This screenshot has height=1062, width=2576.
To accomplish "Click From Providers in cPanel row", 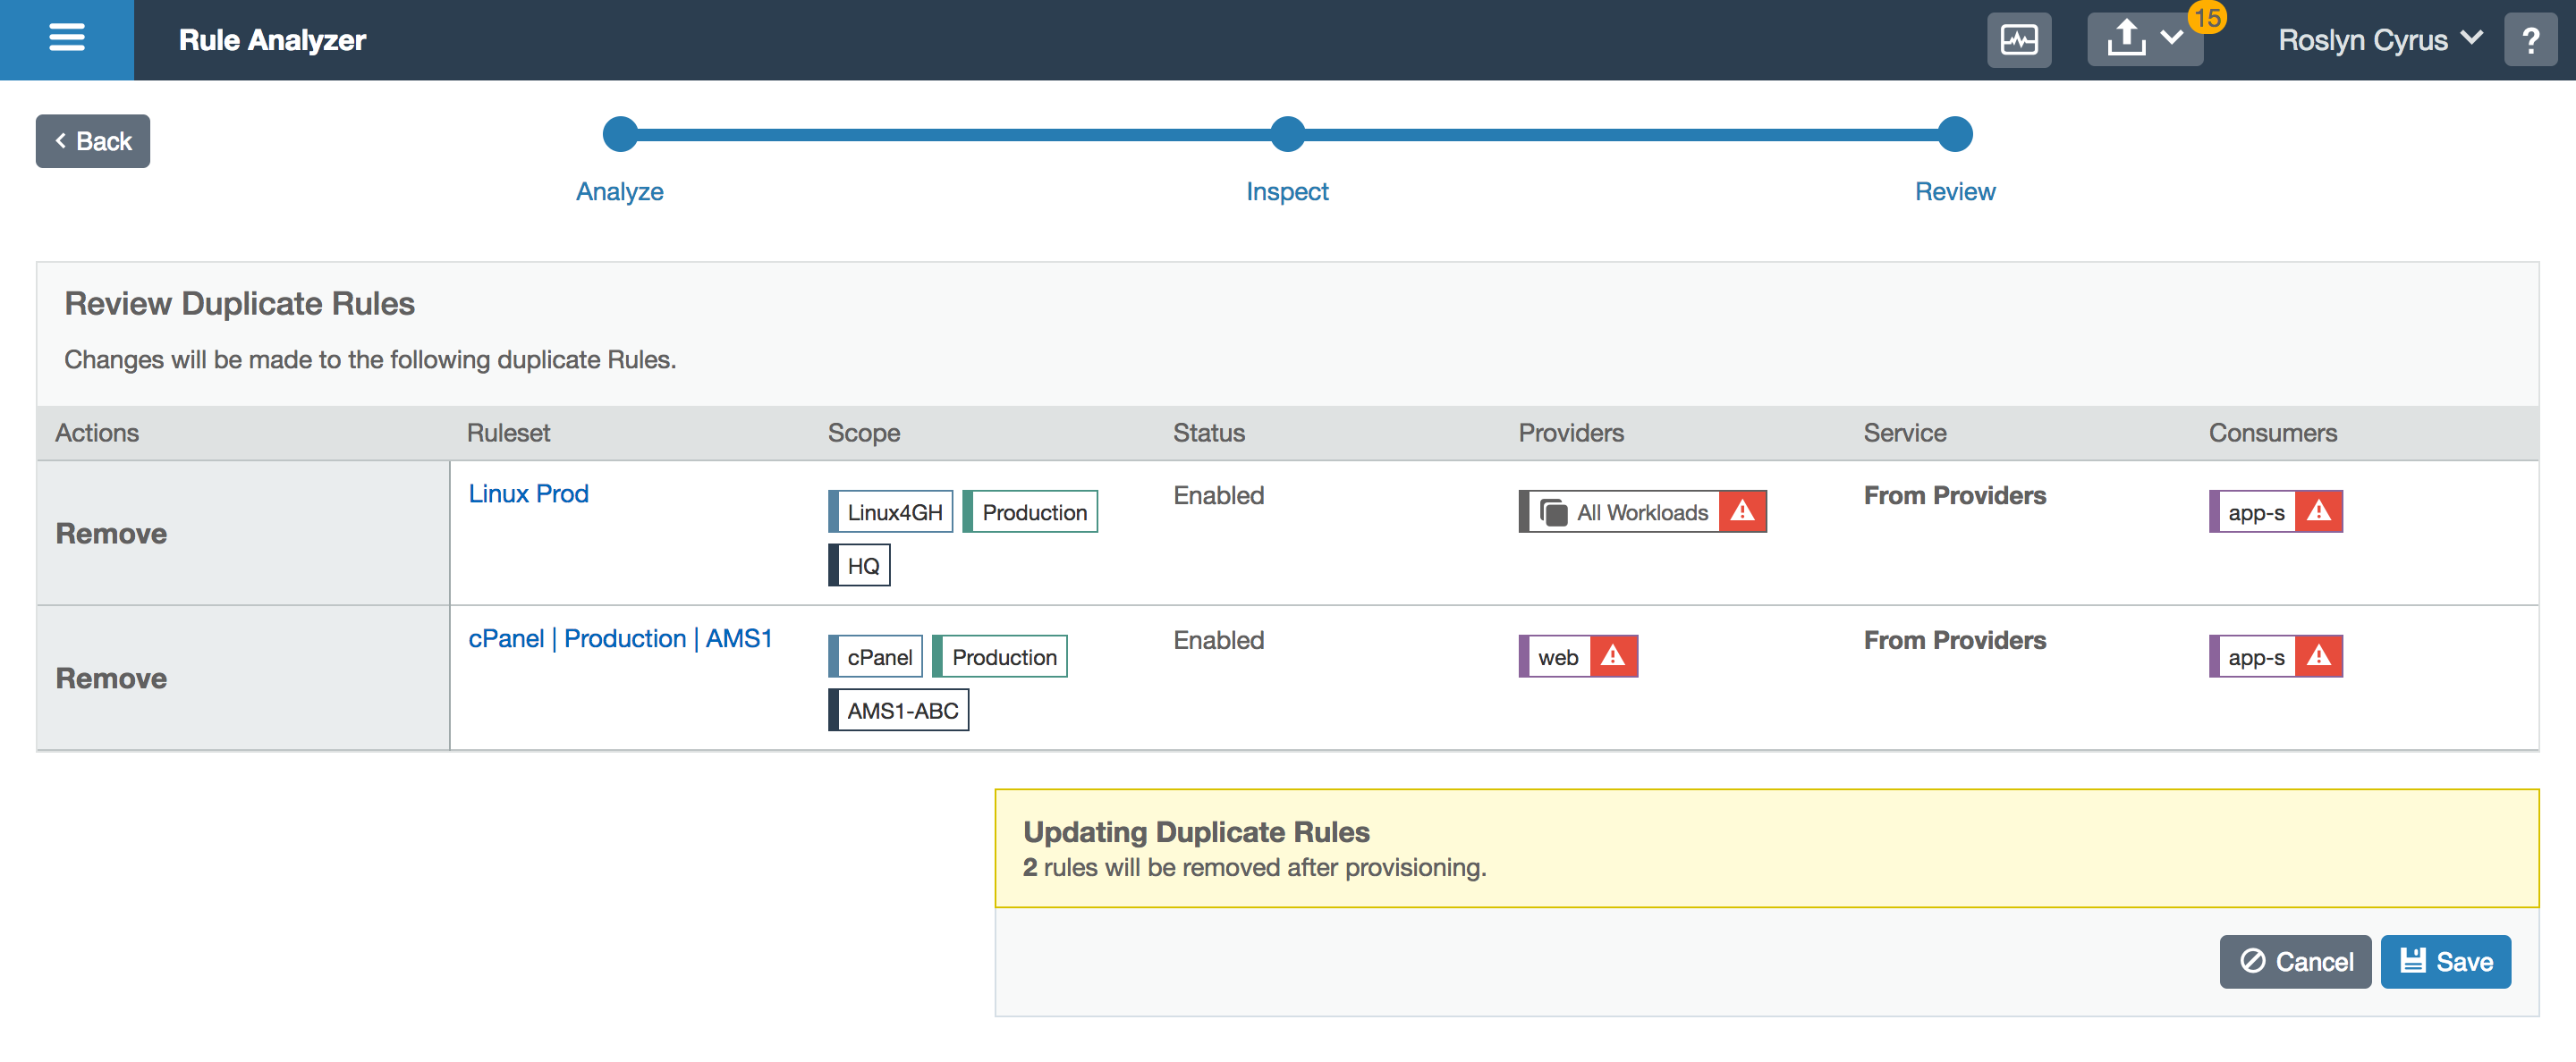I will tap(1954, 640).
